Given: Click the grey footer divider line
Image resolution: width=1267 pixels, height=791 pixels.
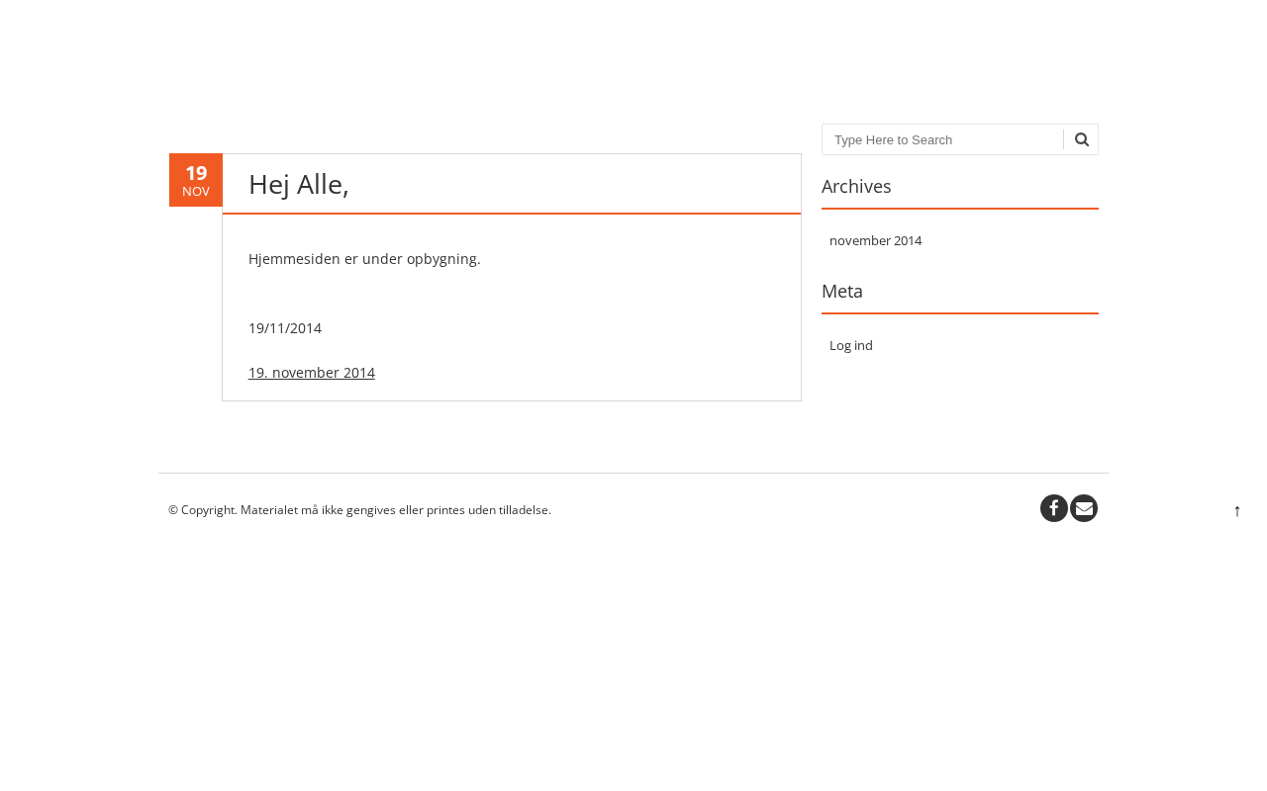Looking at the screenshot, I should click(633, 473).
